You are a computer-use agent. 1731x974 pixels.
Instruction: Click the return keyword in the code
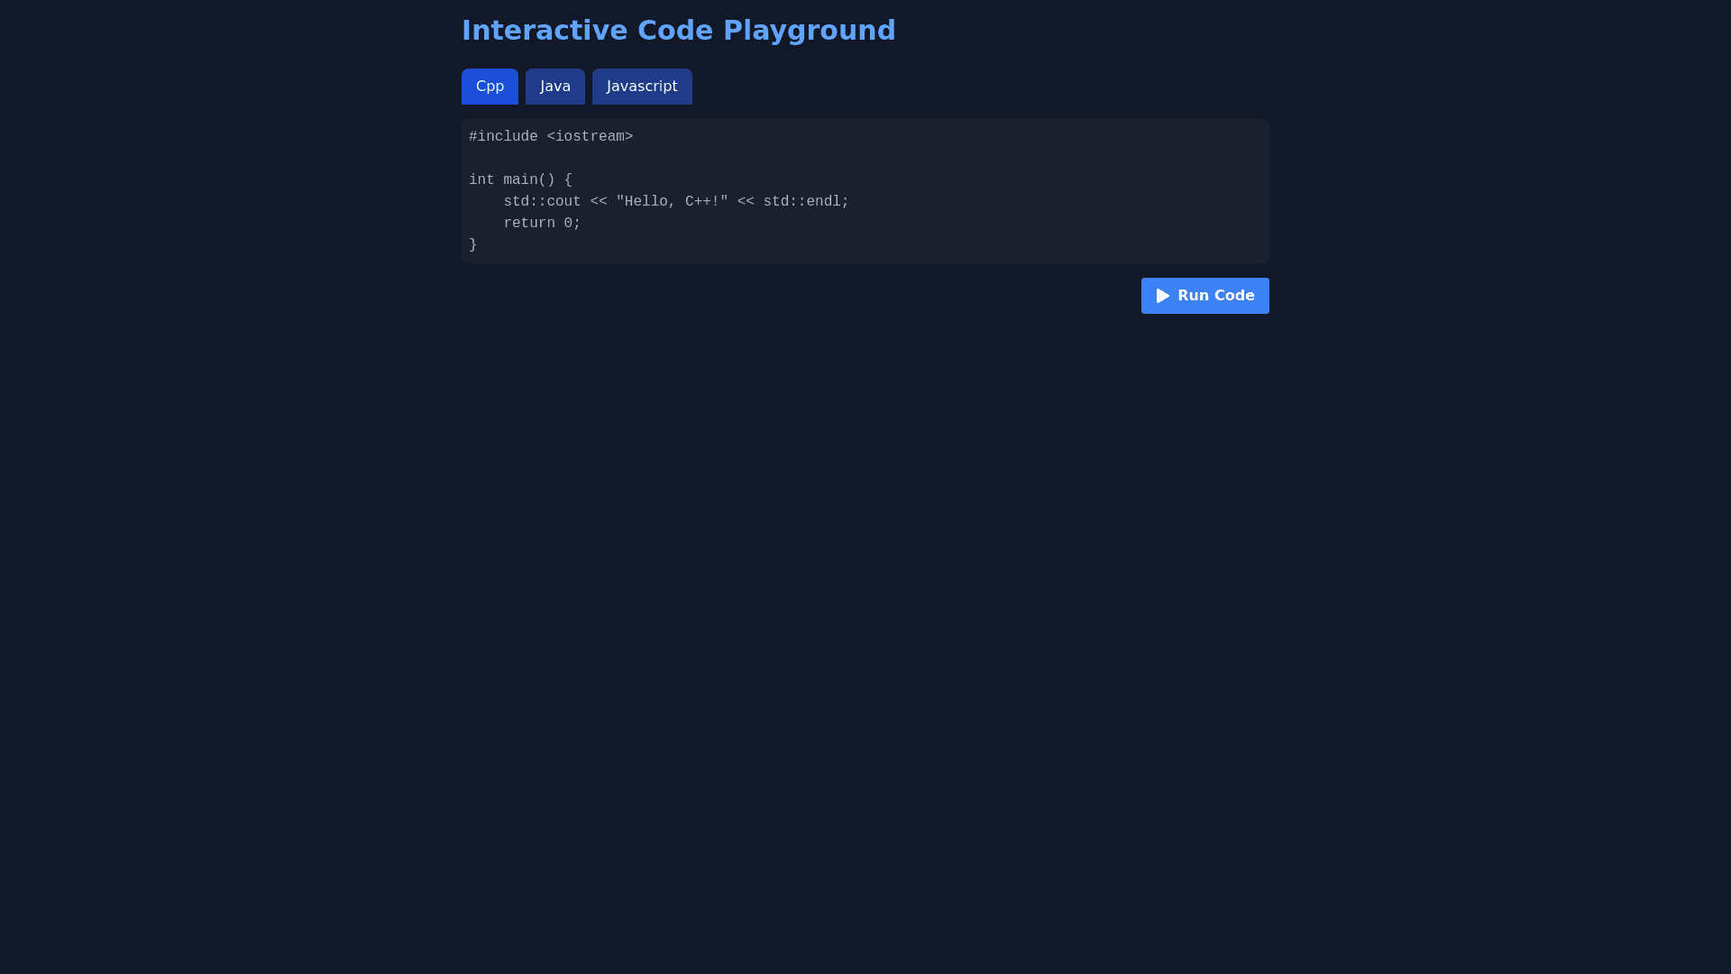[528, 224]
